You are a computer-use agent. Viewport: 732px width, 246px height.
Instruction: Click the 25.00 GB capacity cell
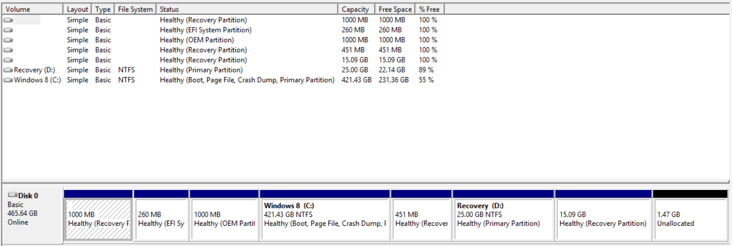pyautogui.click(x=354, y=70)
